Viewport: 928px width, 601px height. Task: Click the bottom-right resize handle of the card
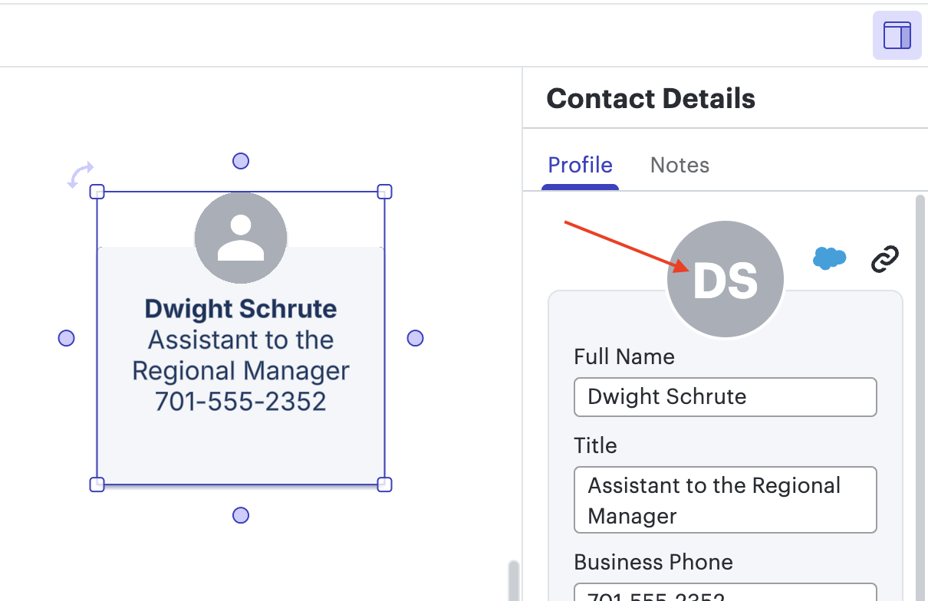tap(384, 484)
